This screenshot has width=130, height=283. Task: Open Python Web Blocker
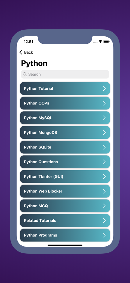(65, 191)
